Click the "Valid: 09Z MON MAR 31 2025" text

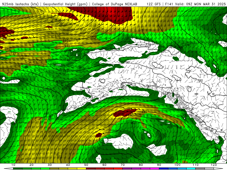[x=200, y=4]
